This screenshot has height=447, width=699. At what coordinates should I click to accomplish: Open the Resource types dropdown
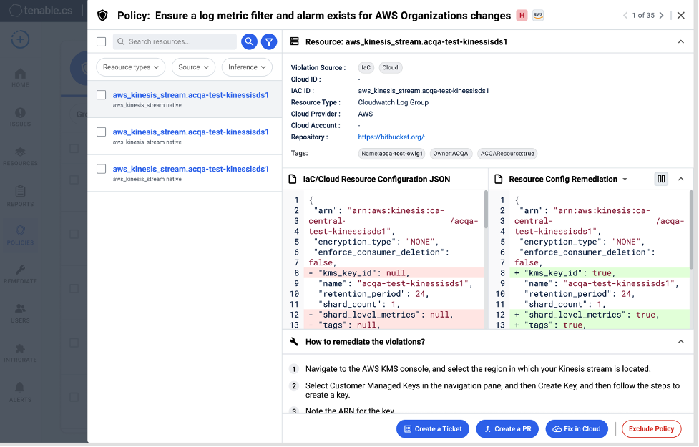click(130, 67)
